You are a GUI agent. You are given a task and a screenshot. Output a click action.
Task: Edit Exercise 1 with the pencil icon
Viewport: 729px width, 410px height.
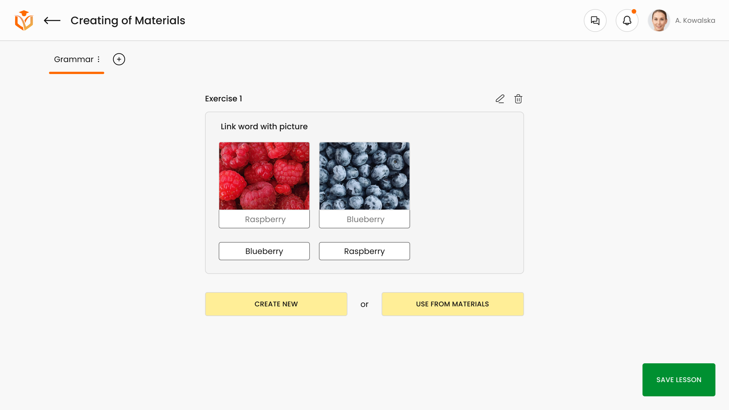(x=500, y=99)
